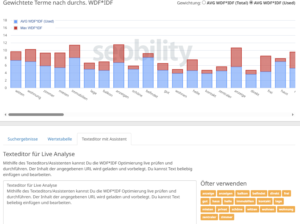Click the 'zentraler' keyword tag
Image resolution: width=300 pixels, height=224 pixels.
click(209, 217)
